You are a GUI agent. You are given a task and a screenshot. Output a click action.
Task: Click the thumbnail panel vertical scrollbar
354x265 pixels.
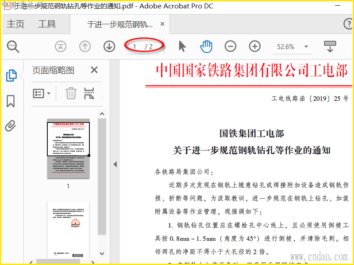click(102, 177)
